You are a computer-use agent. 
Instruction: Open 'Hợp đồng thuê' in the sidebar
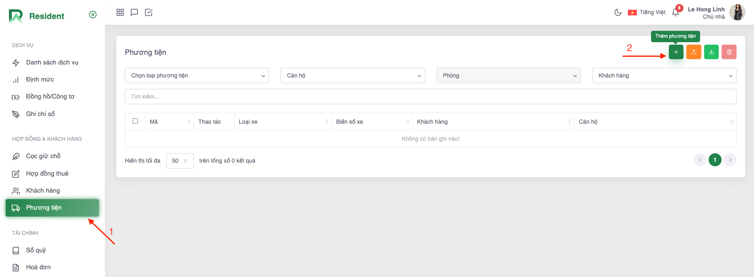coord(47,174)
